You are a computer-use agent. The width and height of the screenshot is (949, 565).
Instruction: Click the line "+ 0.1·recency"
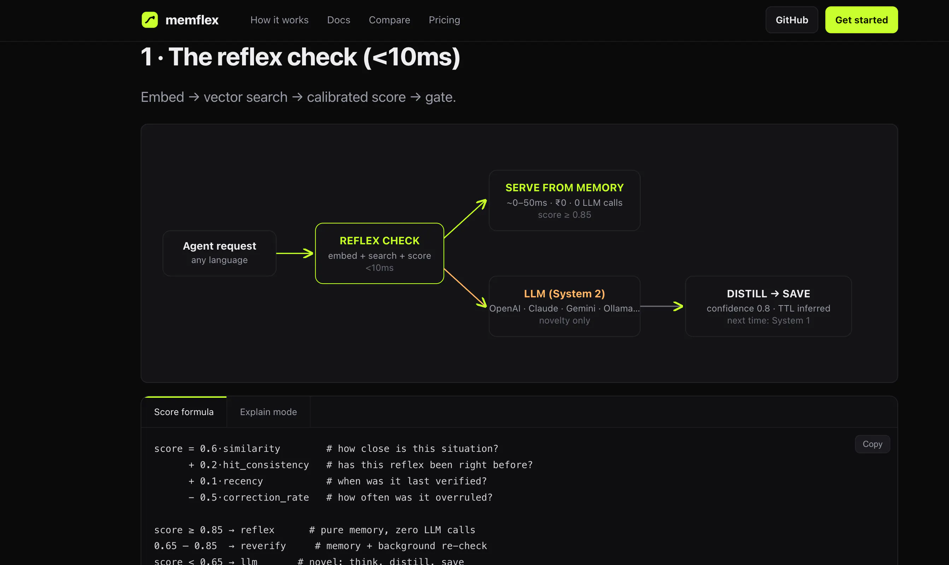click(x=226, y=481)
